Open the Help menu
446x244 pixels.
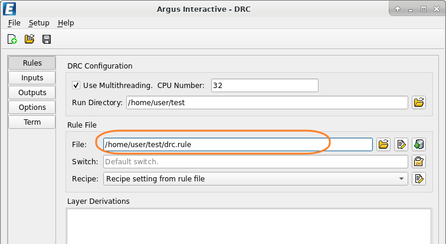click(66, 22)
